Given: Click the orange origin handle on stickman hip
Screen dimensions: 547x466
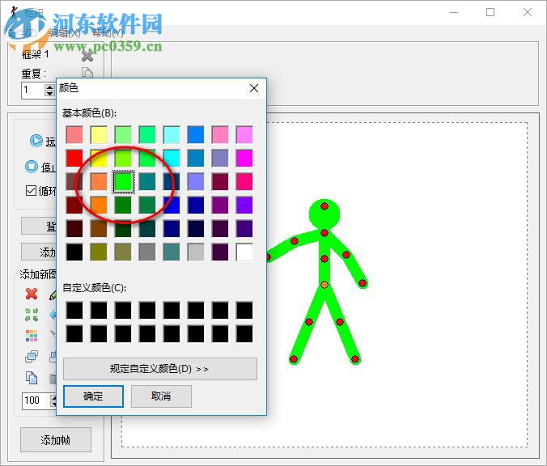Looking at the screenshot, I should tap(324, 285).
